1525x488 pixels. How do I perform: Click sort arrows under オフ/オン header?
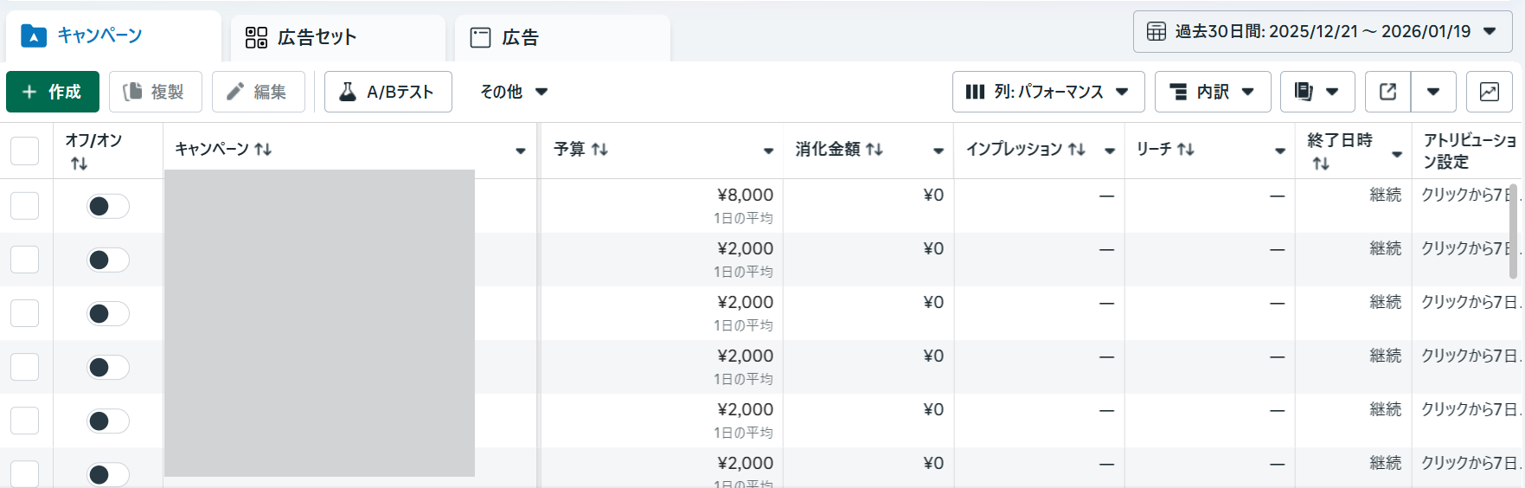(79, 164)
